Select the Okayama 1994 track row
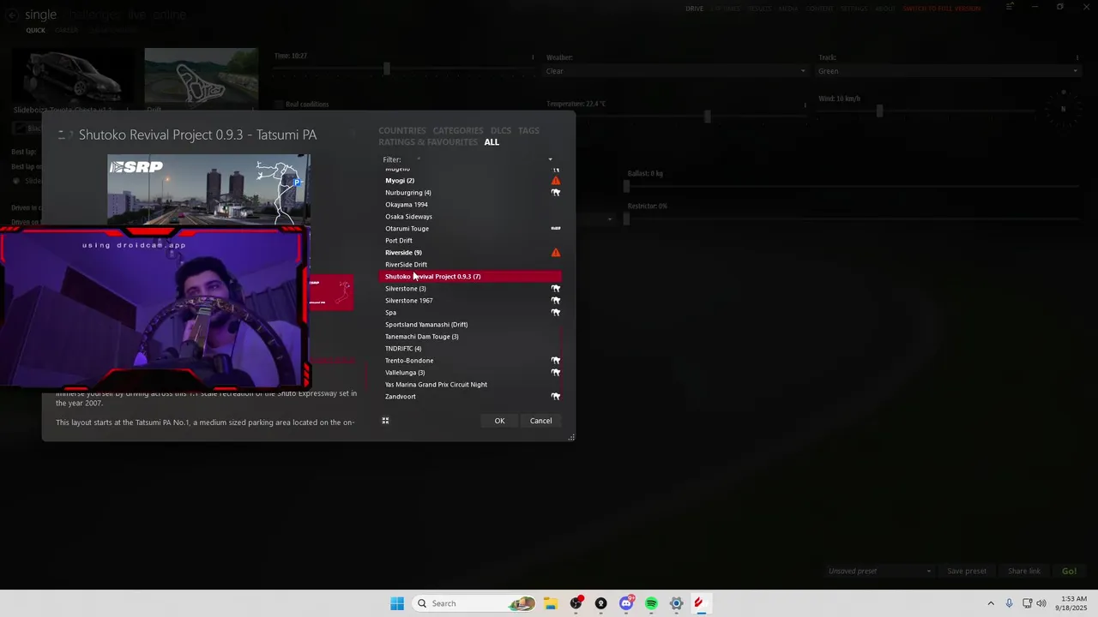This screenshot has height=617, width=1098. point(470,205)
